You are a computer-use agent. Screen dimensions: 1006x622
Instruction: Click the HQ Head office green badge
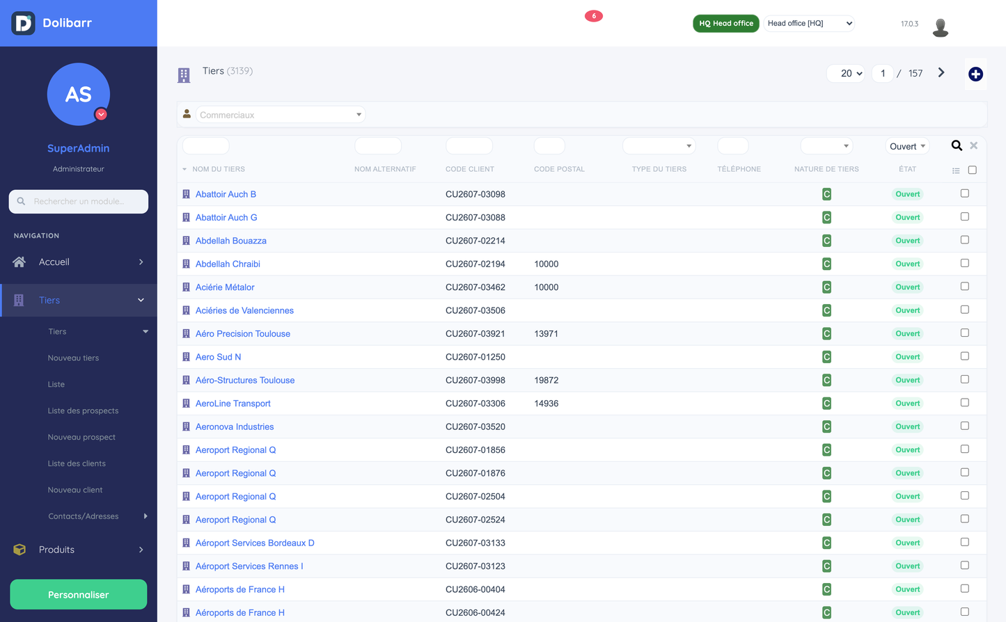tap(726, 23)
